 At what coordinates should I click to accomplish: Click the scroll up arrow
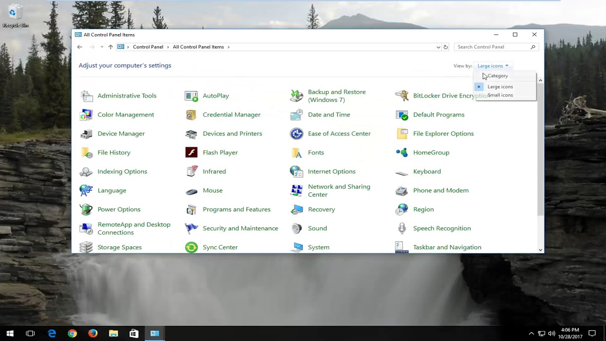[x=540, y=81]
